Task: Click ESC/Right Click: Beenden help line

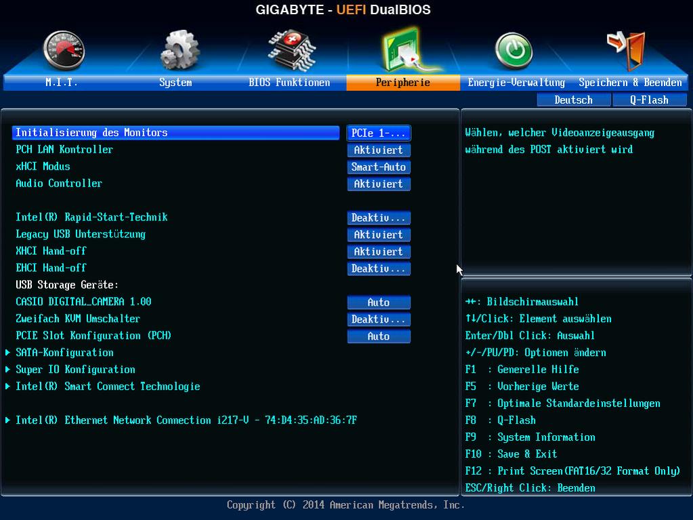Action: 530,487
